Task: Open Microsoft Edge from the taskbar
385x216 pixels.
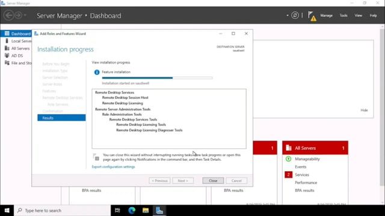Action: [132, 211]
